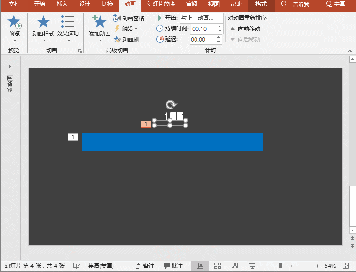Click the Share (共享) button
Screen dimensions: 356x272
336,4
